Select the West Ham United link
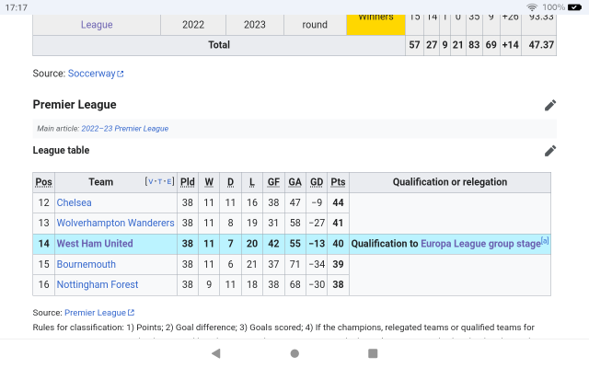The image size is (589, 368). (95, 244)
